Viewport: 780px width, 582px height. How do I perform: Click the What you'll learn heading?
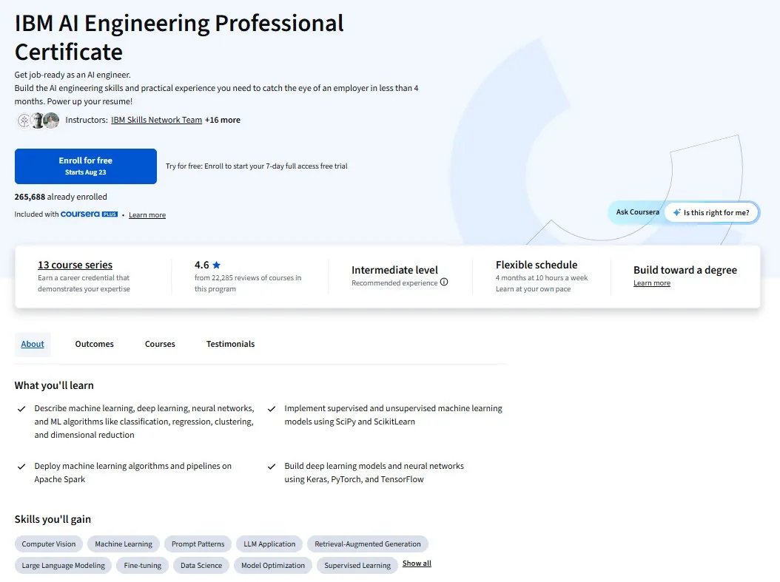pyautogui.click(x=54, y=385)
